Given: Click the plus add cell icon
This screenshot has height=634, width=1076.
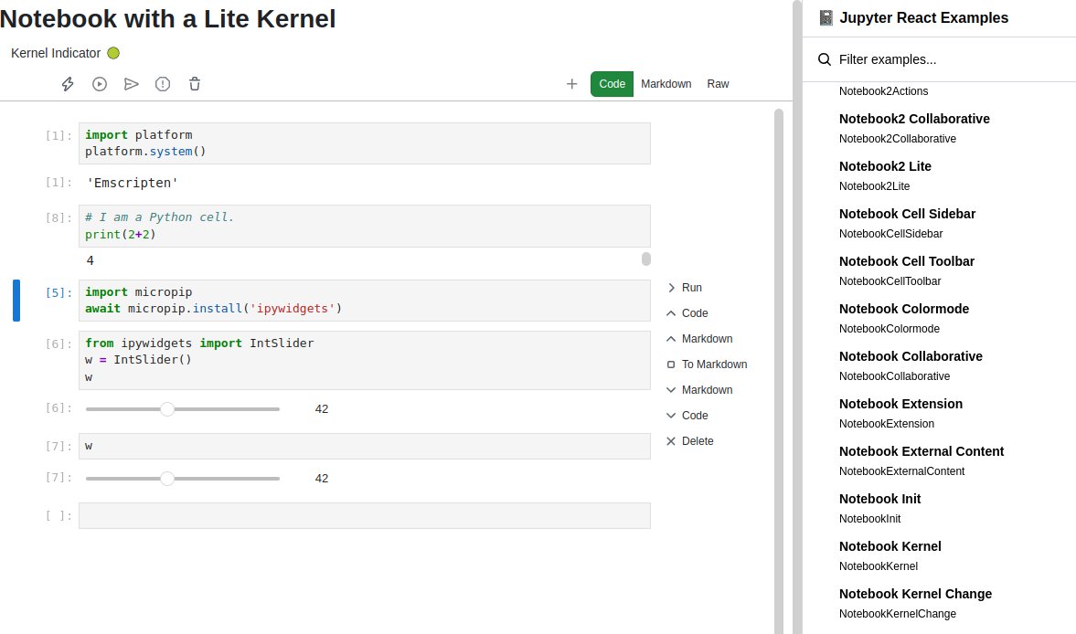Looking at the screenshot, I should pos(571,84).
